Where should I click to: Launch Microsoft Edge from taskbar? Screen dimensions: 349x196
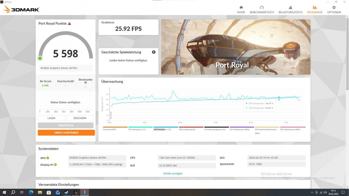[31, 192]
